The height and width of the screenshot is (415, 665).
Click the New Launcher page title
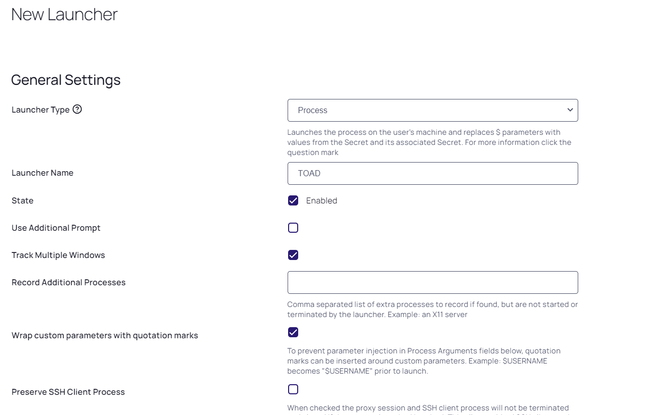coord(64,14)
